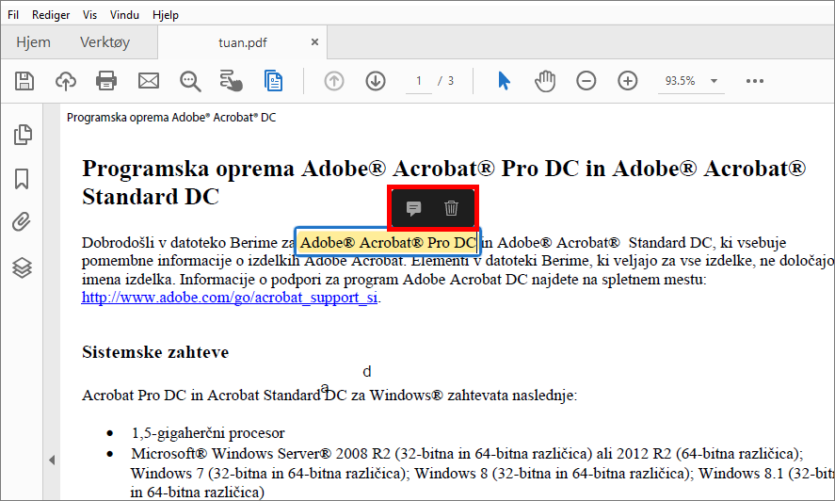Go to next page arrow

[376, 81]
